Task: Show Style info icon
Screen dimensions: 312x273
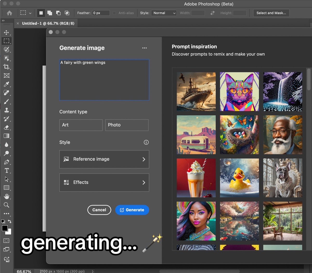Action: click(146, 142)
